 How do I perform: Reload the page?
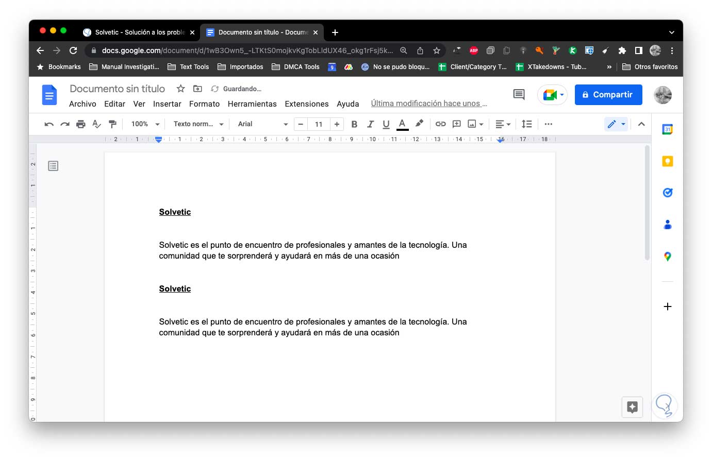tap(73, 50)
